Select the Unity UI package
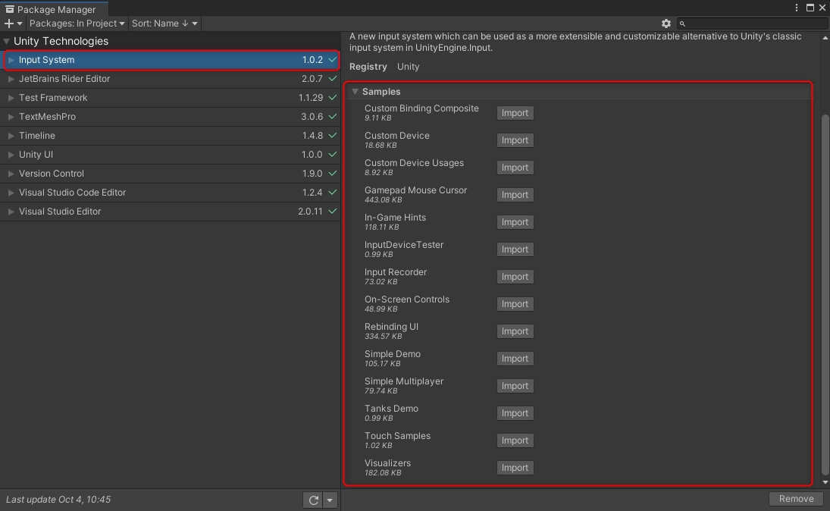The image size is (830, 511). [171, 155]
